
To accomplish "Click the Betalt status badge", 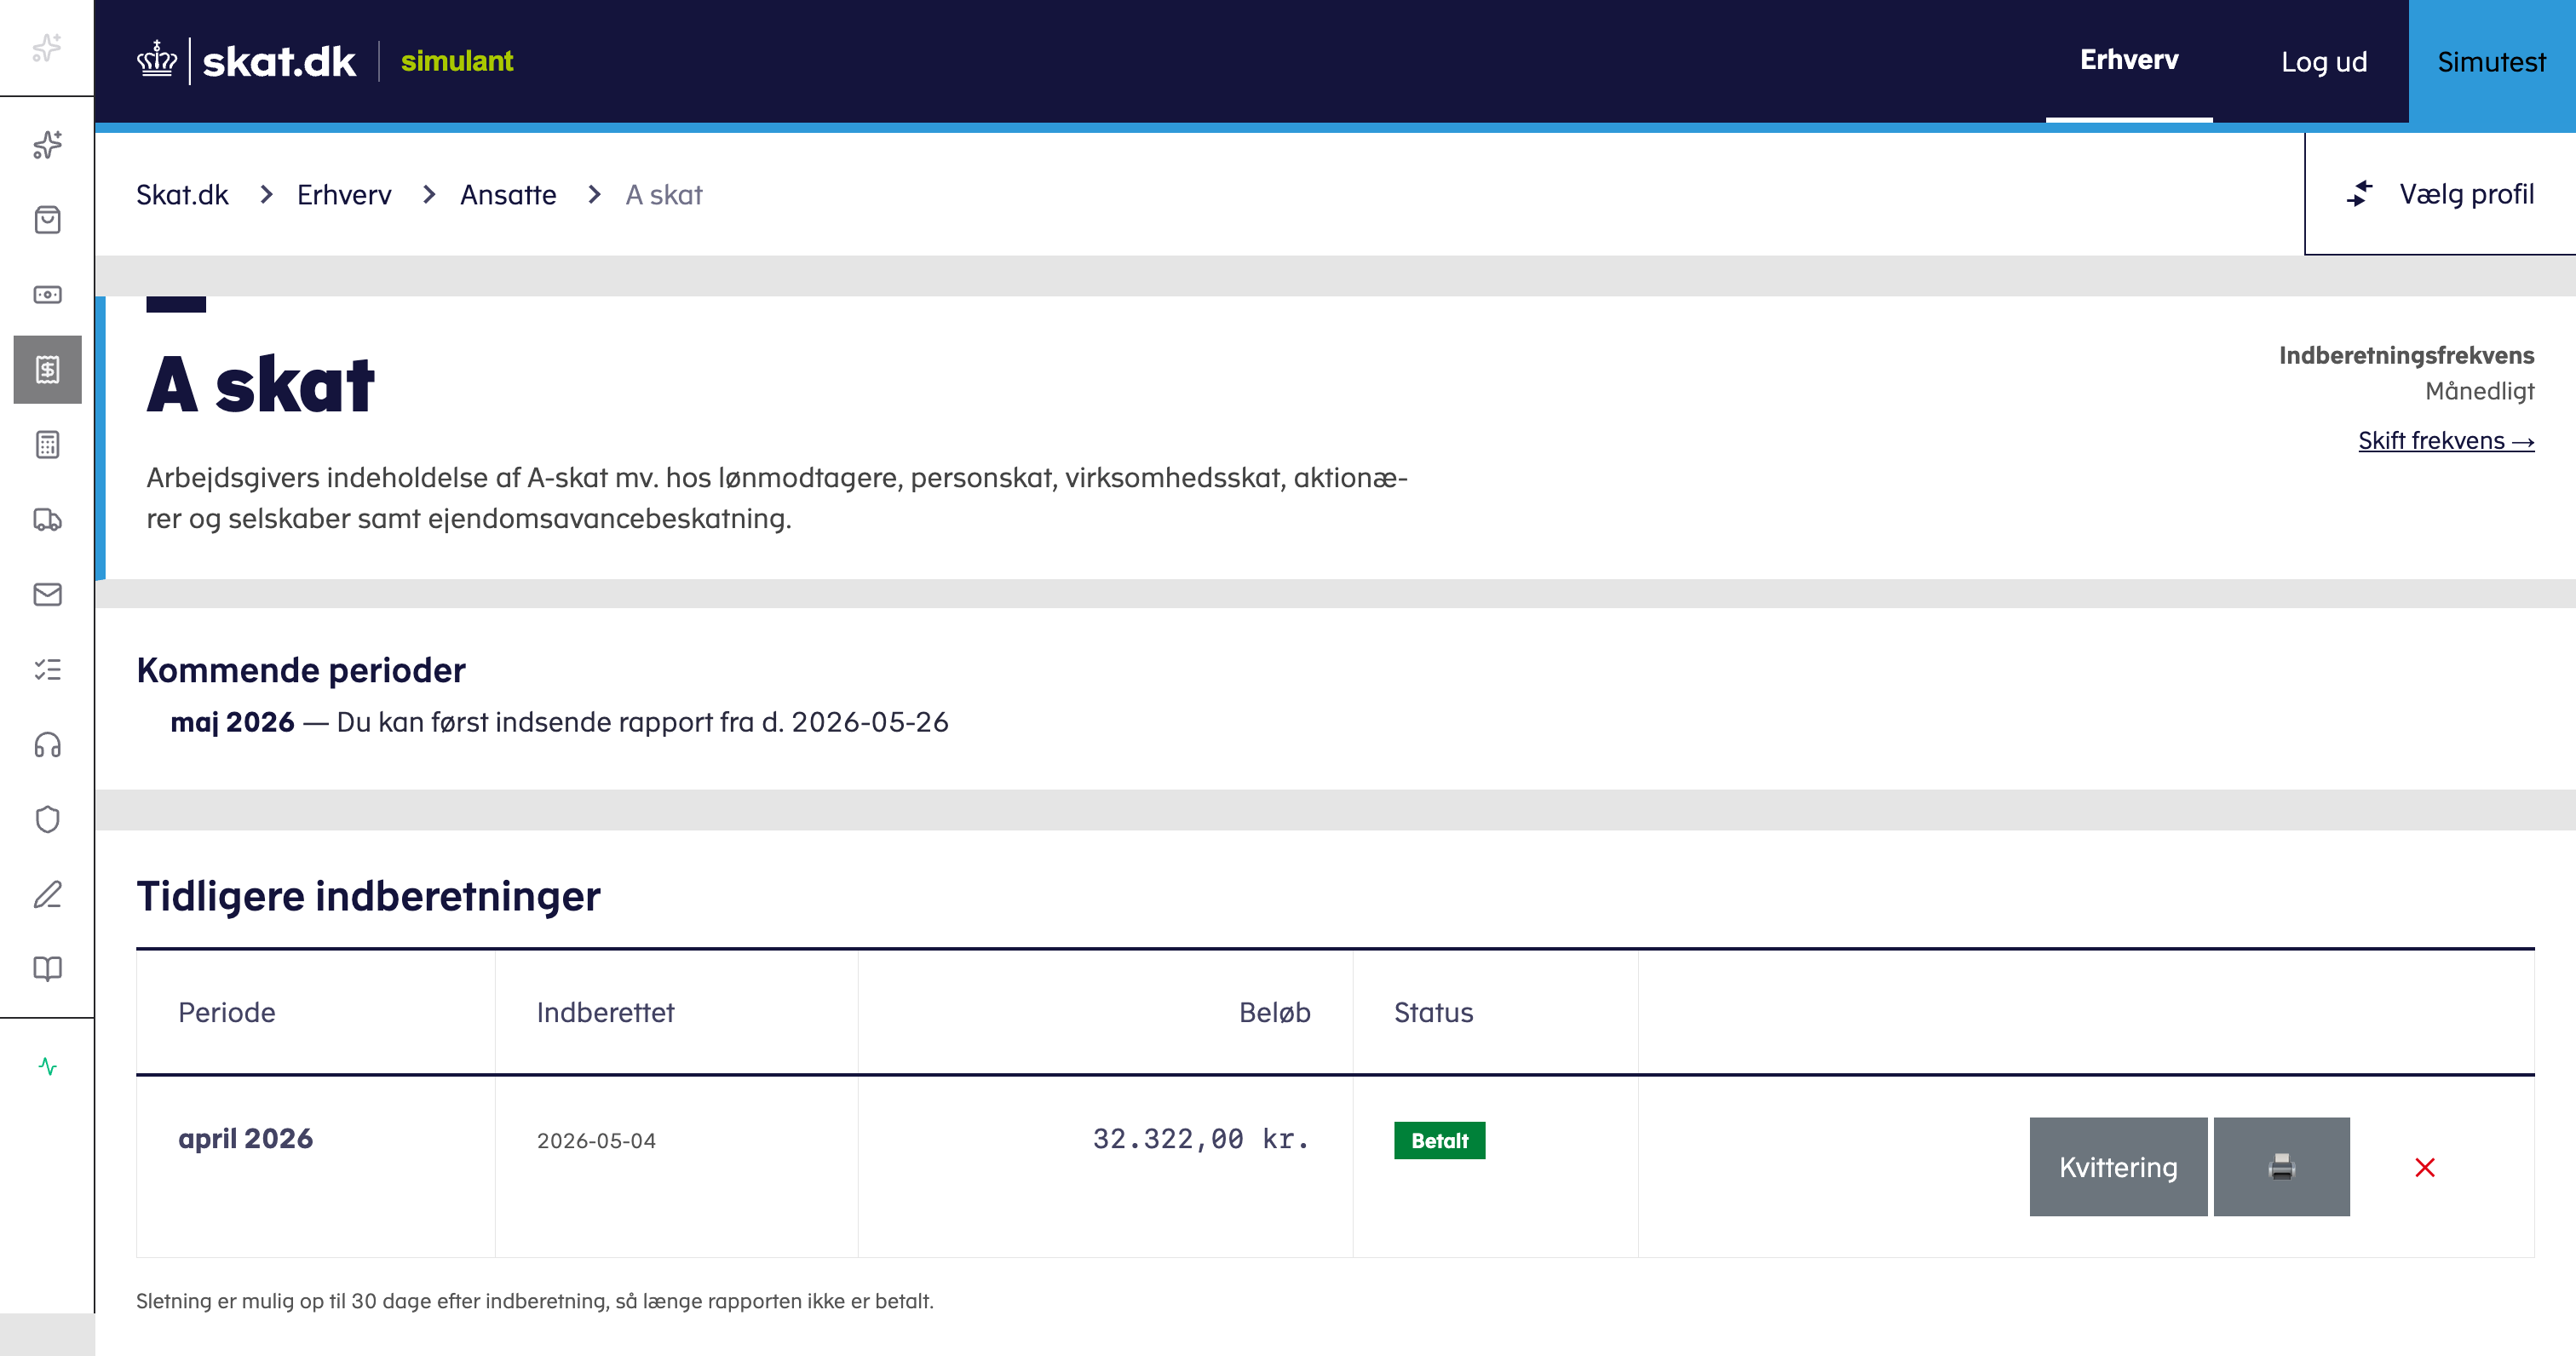I will 1439,1141.
